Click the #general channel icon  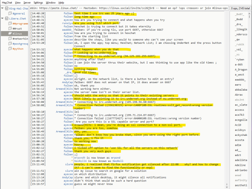[10, 13]
